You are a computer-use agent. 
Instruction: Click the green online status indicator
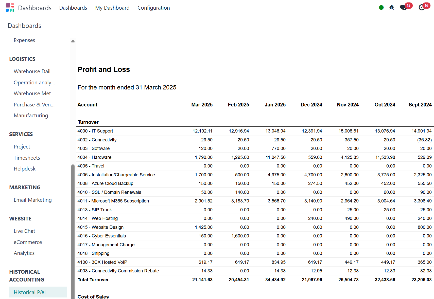(381, 8)
